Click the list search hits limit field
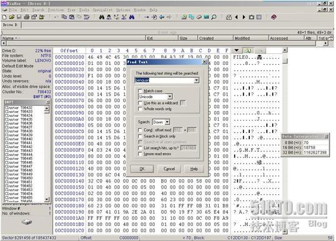 (189, 148)
